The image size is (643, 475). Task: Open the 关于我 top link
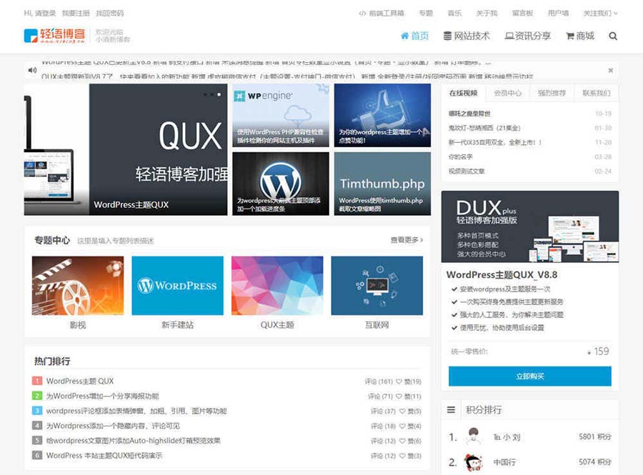tap(487, 13)
